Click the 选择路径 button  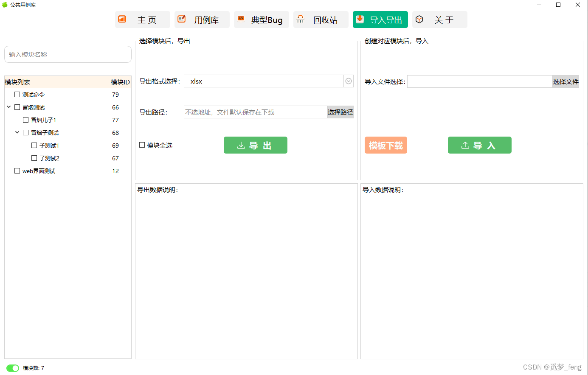(x=340, y=112)
